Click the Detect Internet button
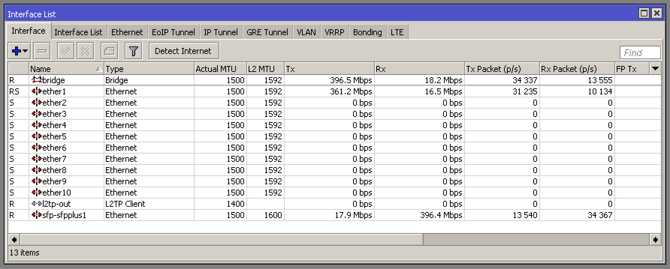The width and height of the screenshot is (670, 269). tap(184, 51)
